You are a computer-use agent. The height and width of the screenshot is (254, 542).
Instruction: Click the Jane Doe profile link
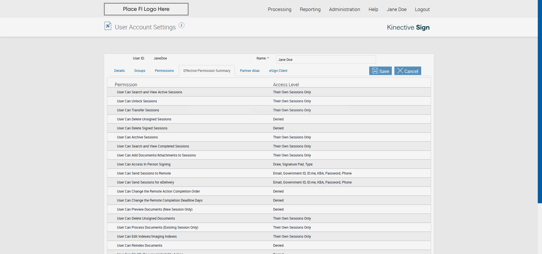[x=397, y=9]
